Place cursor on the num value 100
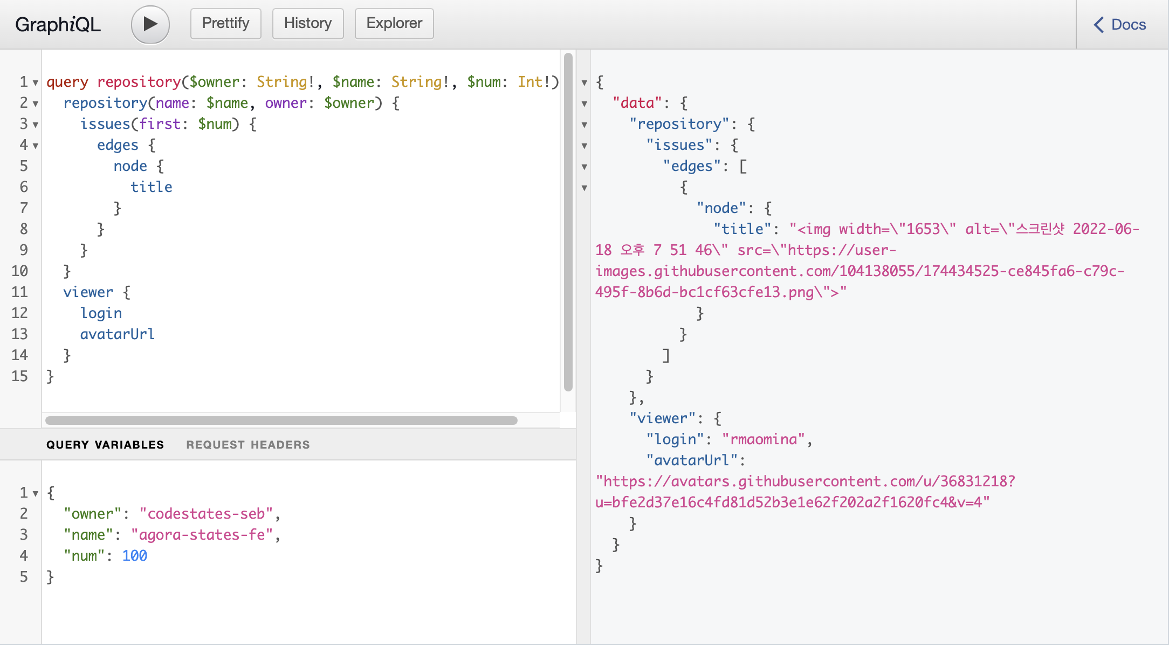Viewport: 1169px width, 647px height. tap(134, 556)
